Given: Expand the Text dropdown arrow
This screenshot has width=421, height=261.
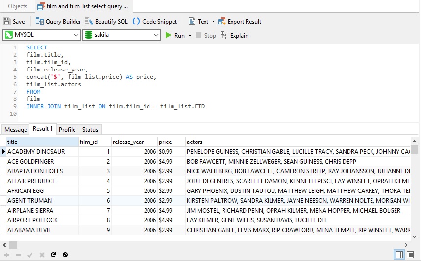Looking at the screenshot, I should (x=214, y=22).
